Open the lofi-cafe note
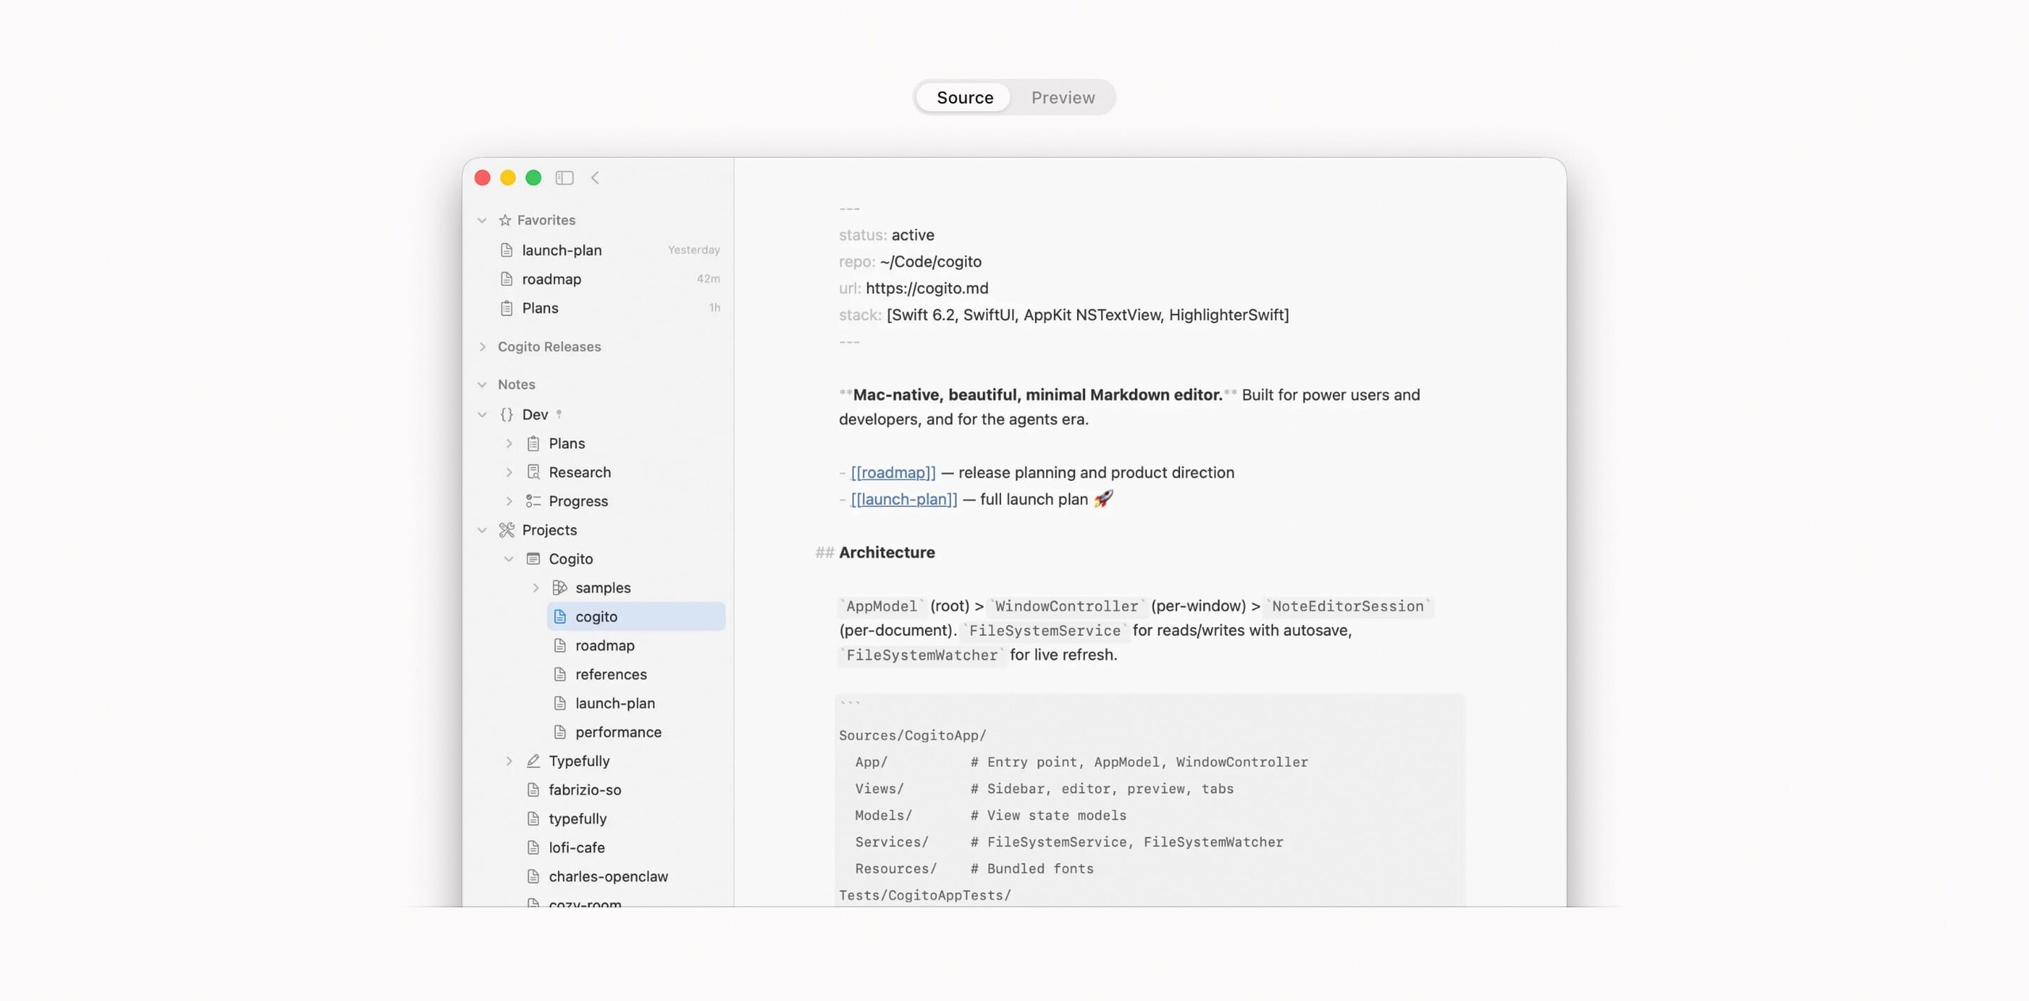Viewport: 2029px width, 1001px height. click(622, 848)
